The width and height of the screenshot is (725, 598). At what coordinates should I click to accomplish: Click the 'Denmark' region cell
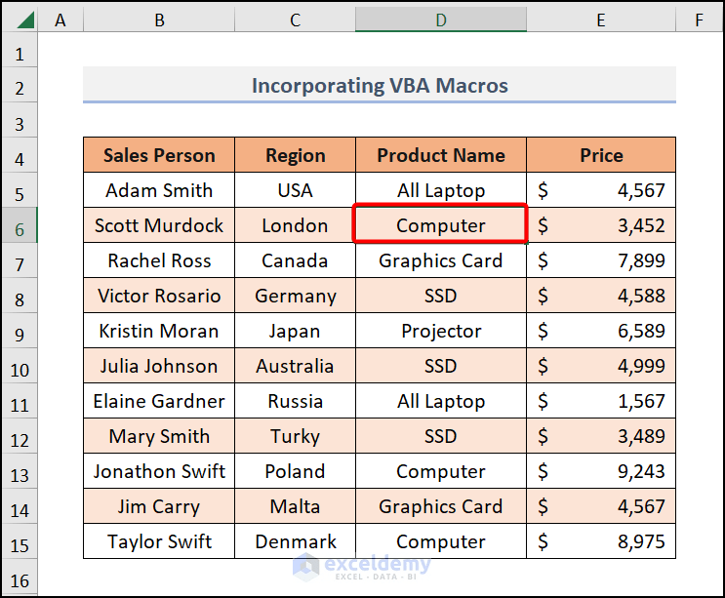point(295,541)
